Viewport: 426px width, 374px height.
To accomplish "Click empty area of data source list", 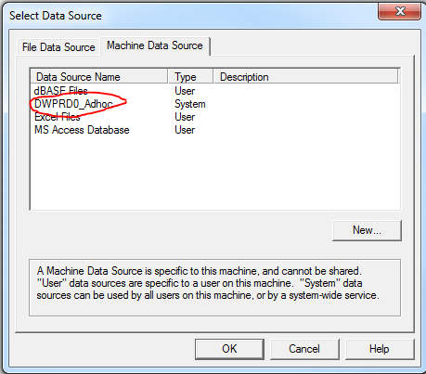I will (215, 174).
